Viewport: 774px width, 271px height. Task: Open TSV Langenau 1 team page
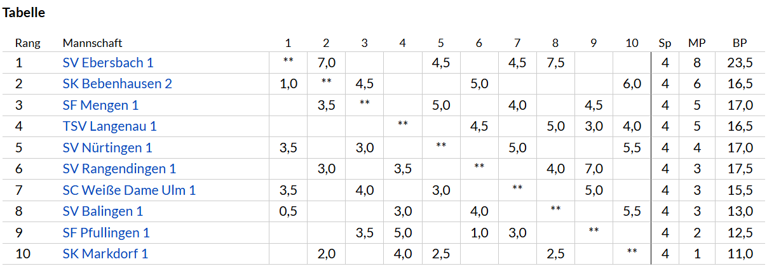[x=110, y=126]
